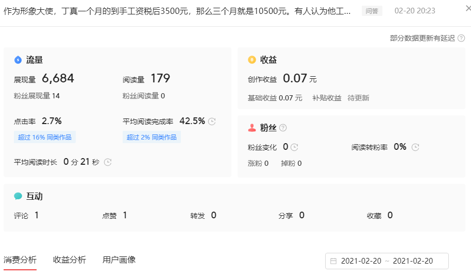Click clock icon beside 0 分 21 秒
The width and height of the screenshot is (471, 277).
[x=108, y=162]
